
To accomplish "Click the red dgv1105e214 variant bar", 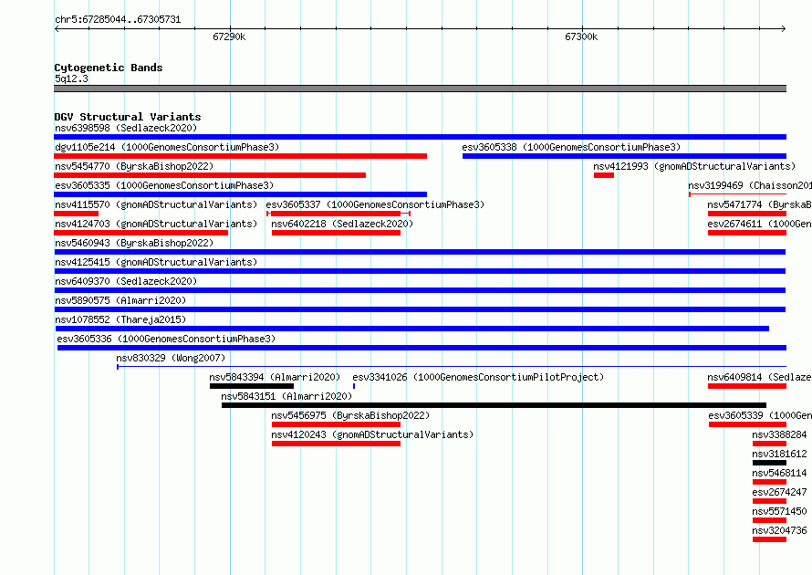I will coord(240,156).
